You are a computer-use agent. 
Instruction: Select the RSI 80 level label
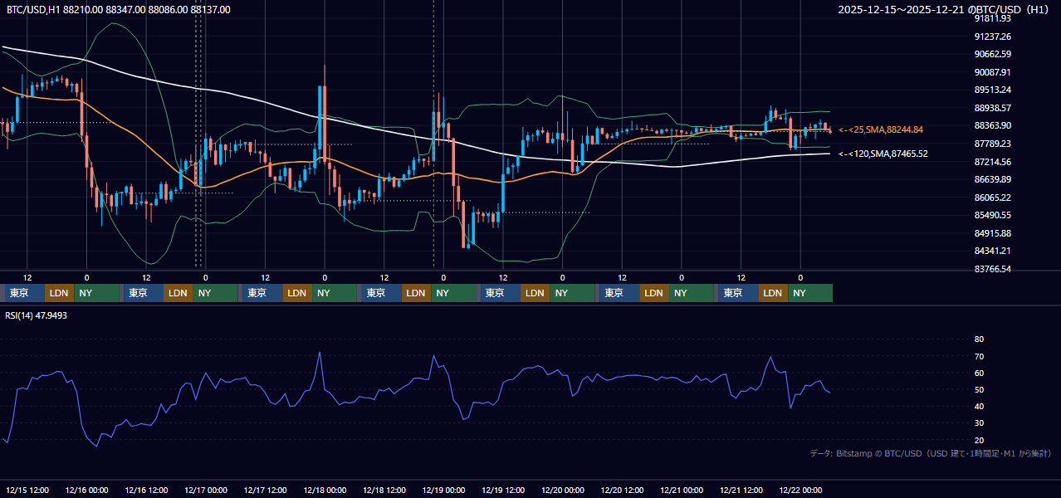979,339
